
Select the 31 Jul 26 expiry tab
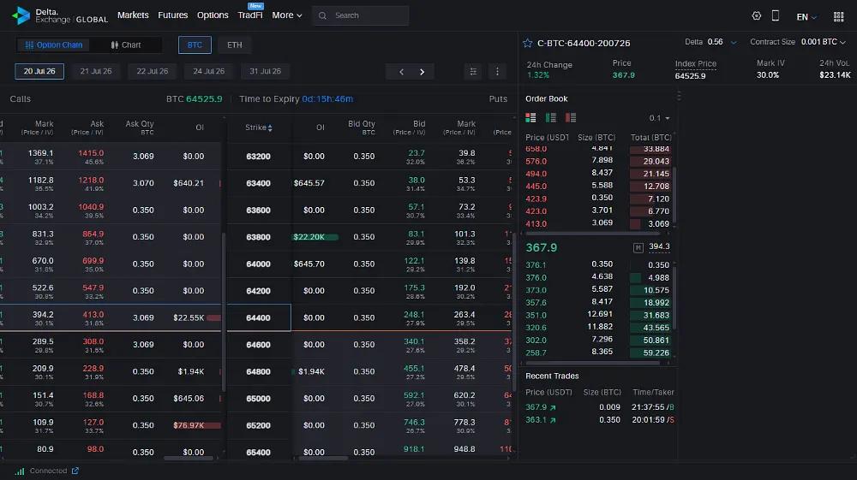coord(265,72)
